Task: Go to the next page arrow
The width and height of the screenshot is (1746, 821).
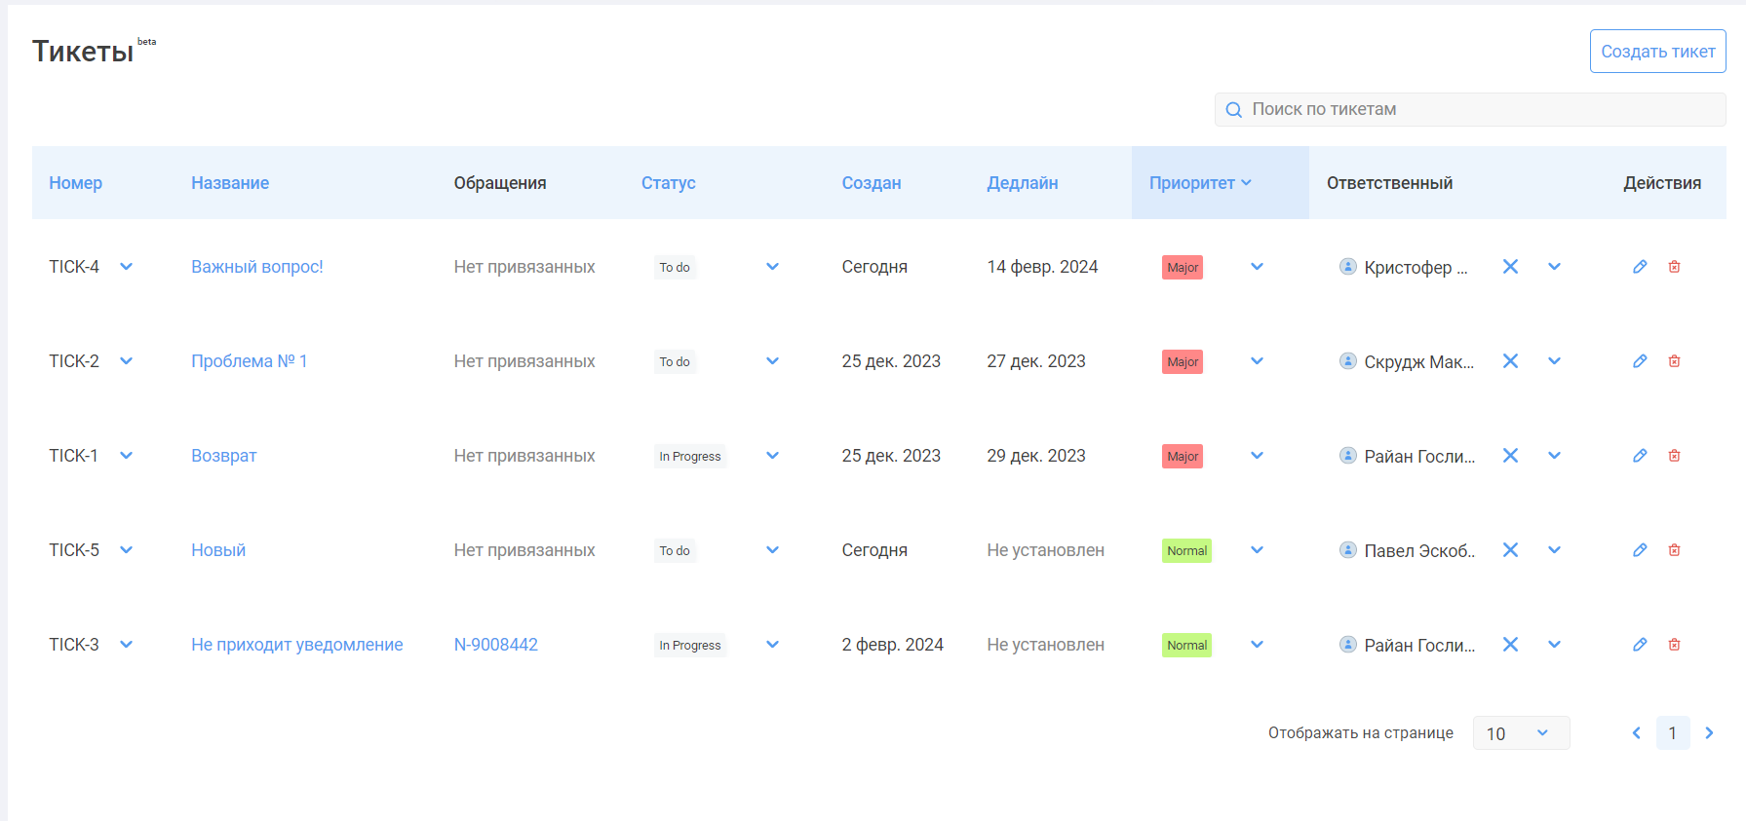Action: [1709, 733]
